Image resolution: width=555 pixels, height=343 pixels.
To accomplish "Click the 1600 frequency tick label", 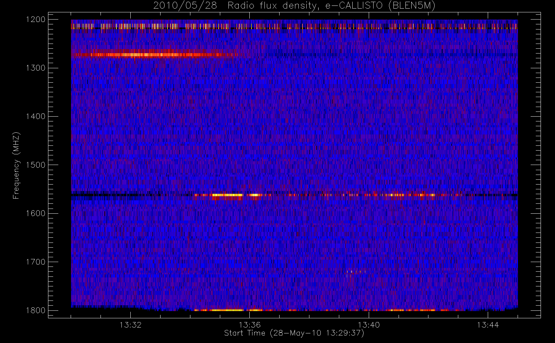I will (36, 213).
